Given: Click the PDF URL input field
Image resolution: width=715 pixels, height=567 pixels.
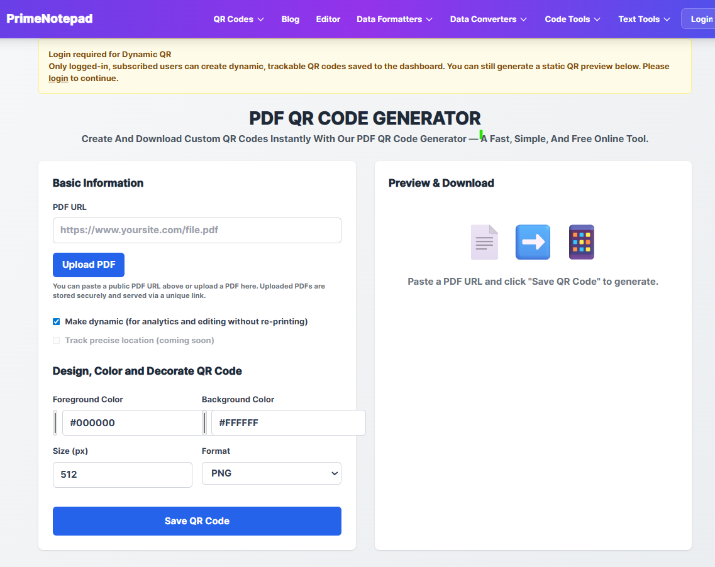Looking at the screenshot, I should [x=197, y=230].
